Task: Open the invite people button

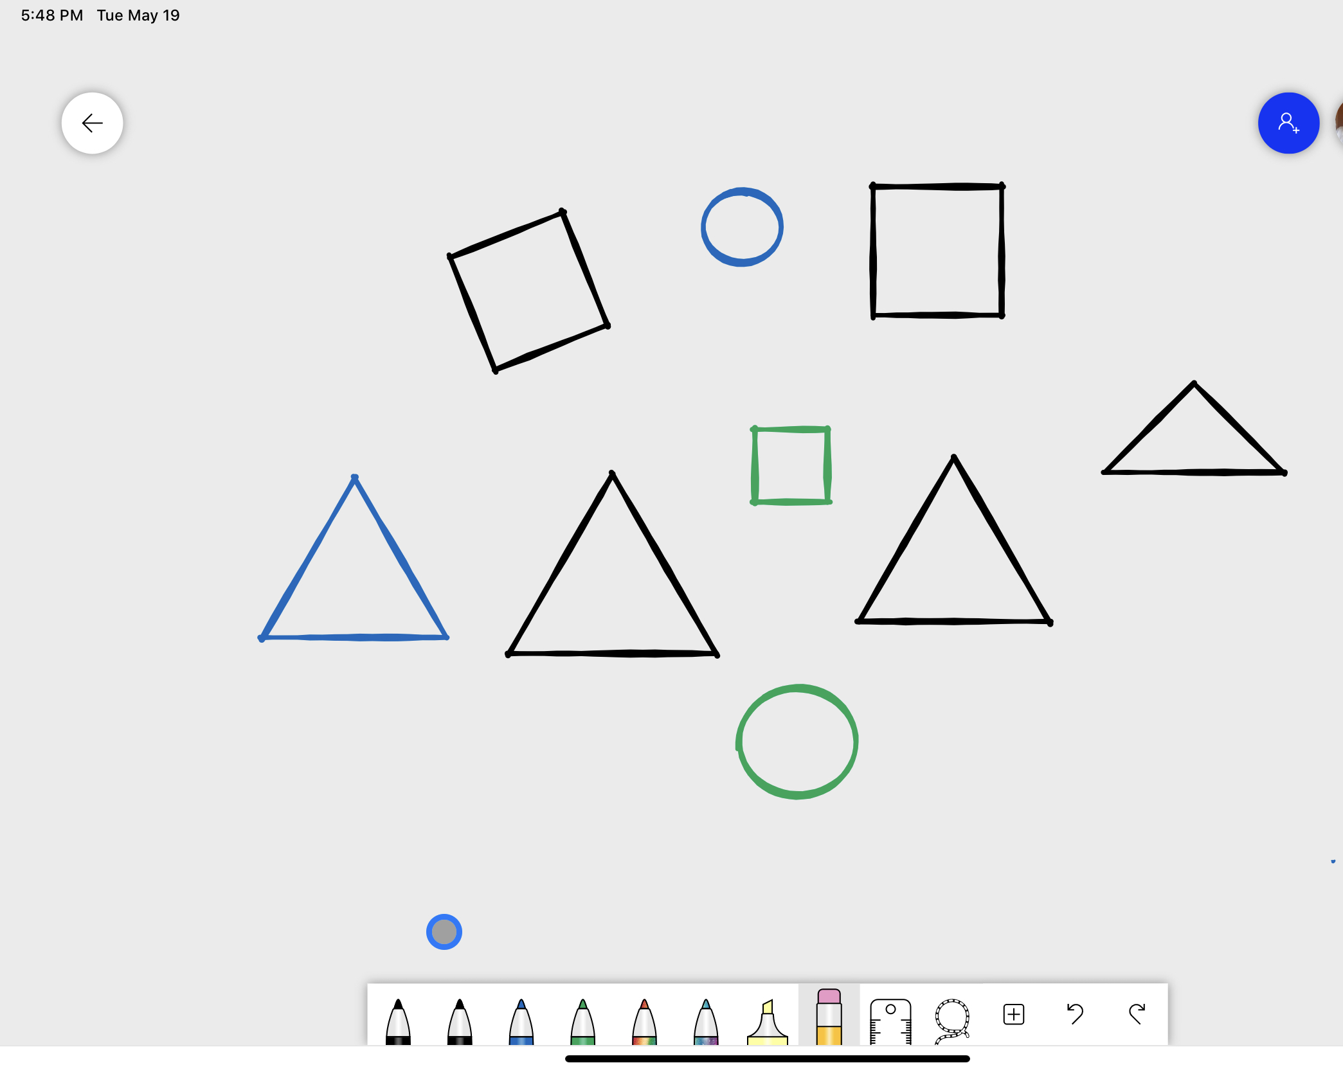Action: pyautogui.click(x=1288, y=123)
